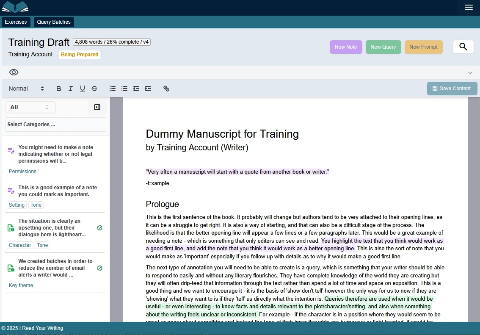This screenshot has width=480, height=335.
Task: Click the underline formatting icon
Action: coord(82,89)
